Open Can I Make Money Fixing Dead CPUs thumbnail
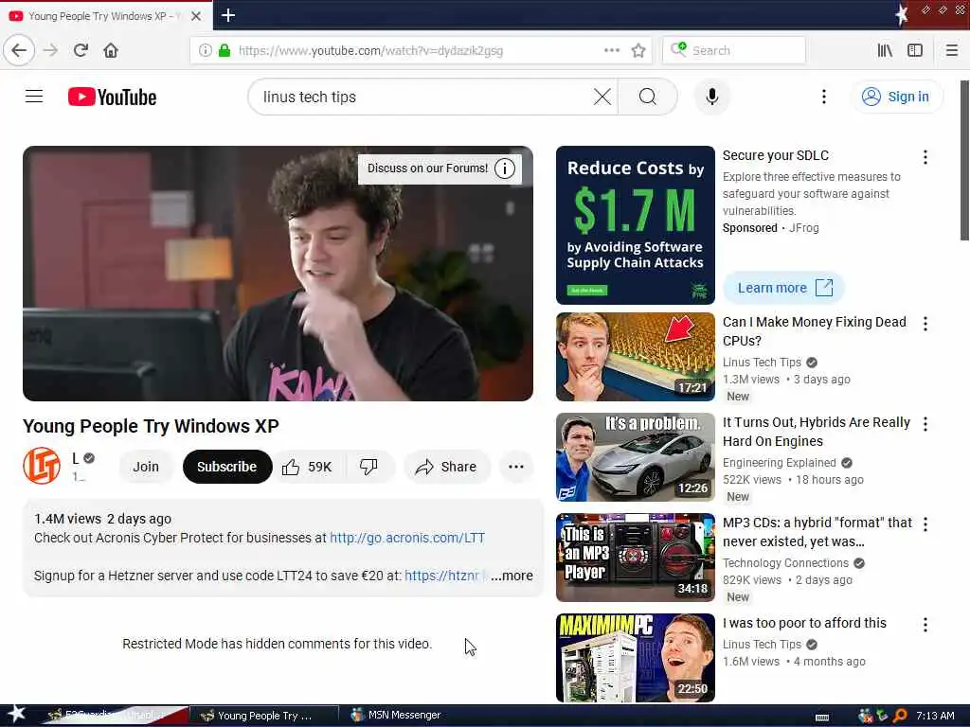 (x=636, y=357)
